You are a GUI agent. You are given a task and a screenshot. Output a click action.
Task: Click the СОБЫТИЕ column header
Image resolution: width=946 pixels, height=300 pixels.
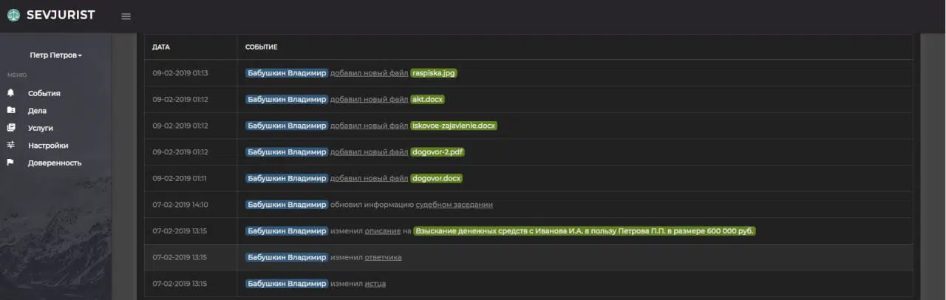262,47
